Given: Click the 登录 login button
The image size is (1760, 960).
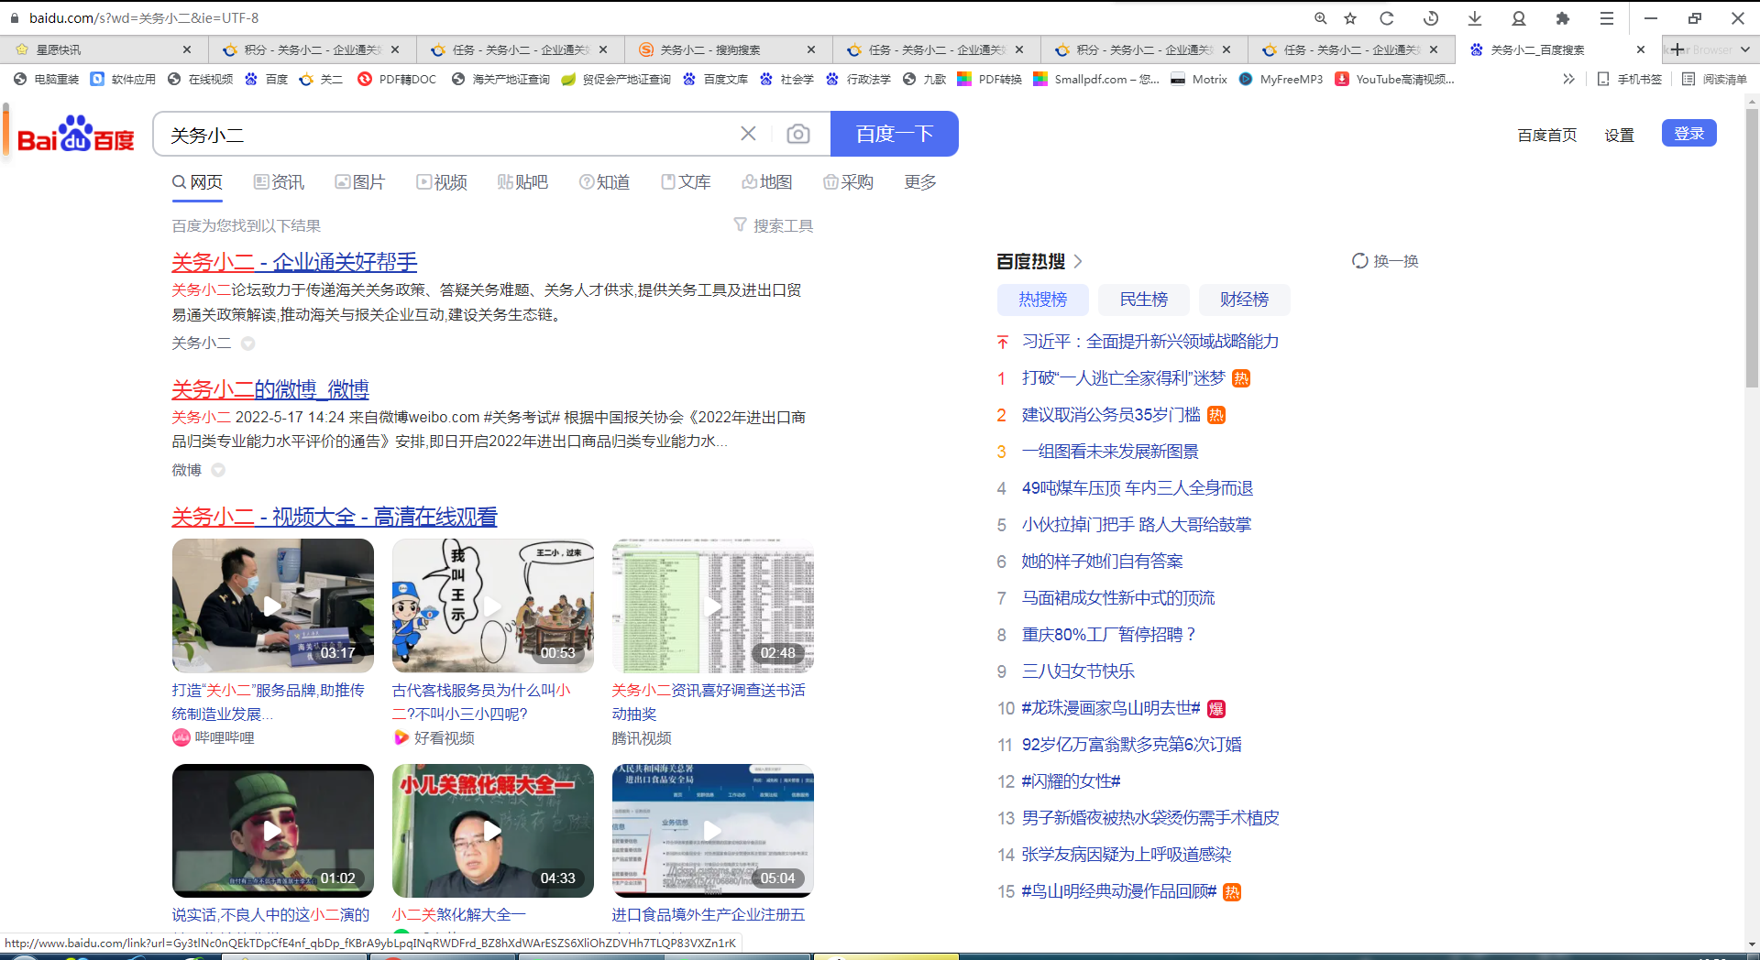Looking at the screenshot, I should [x=1688, y=134].
